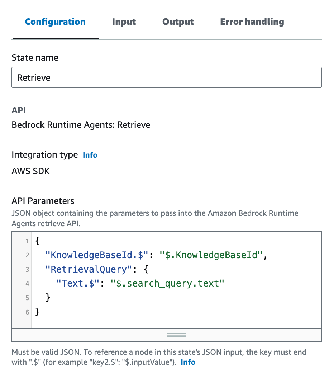
Task: Open the Info link beside Integration type
Action: 90,155
